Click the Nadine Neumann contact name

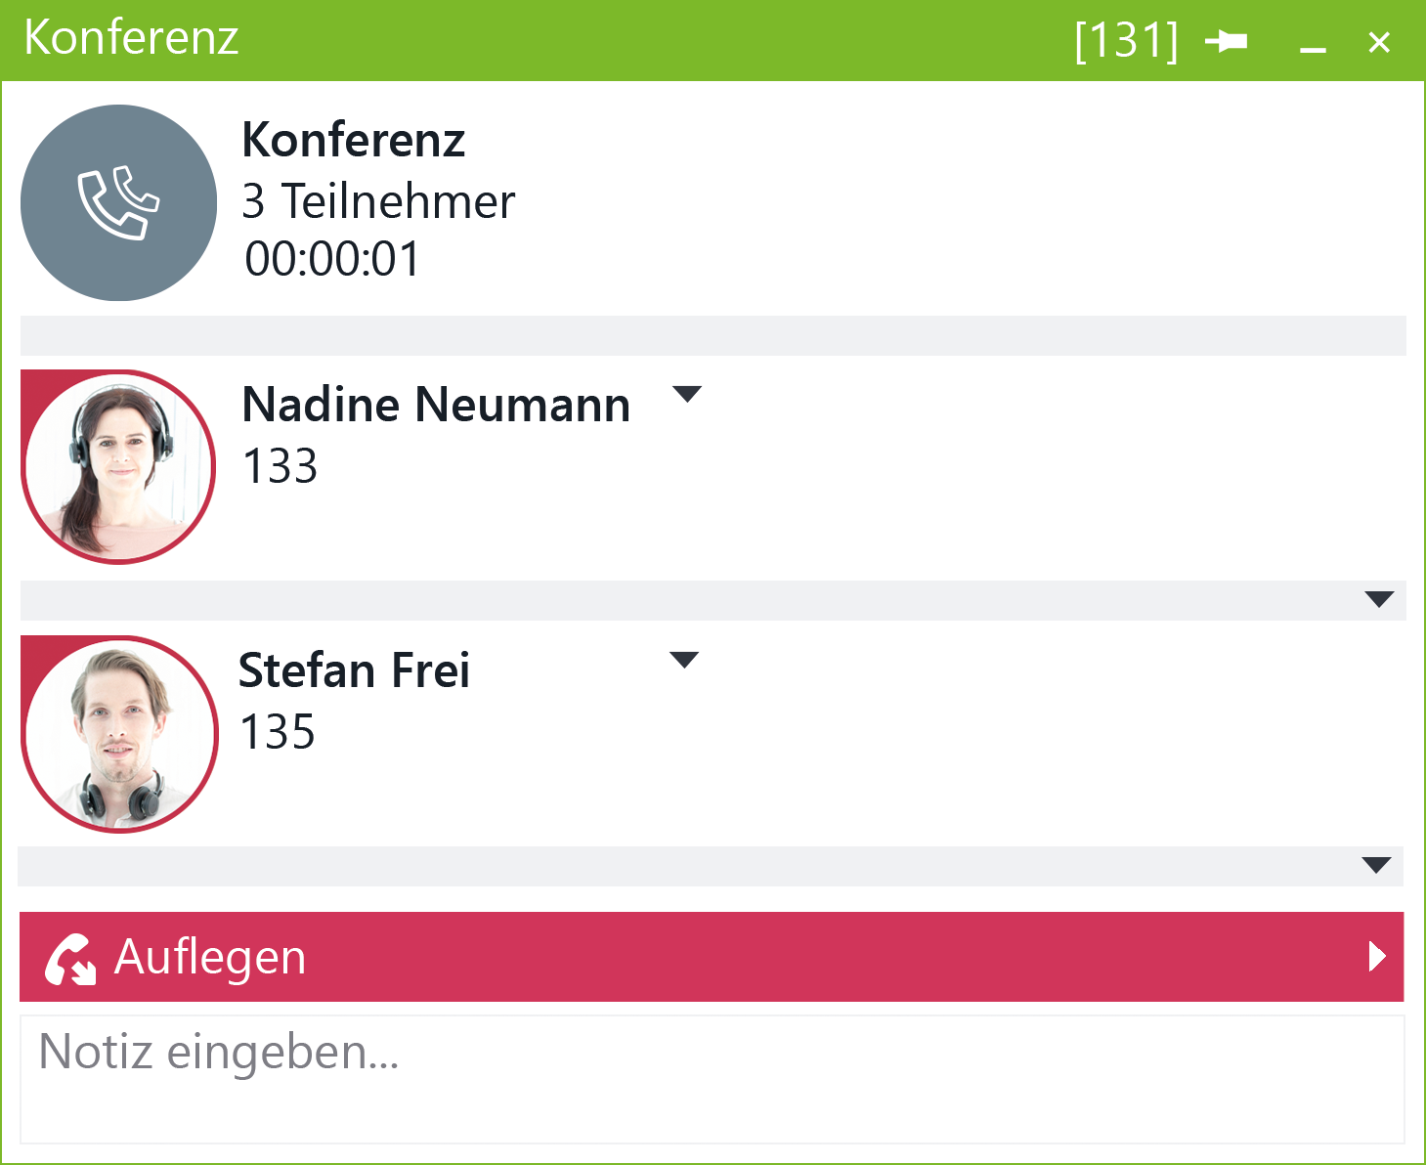pyautogui.click(x=436, y=405)
